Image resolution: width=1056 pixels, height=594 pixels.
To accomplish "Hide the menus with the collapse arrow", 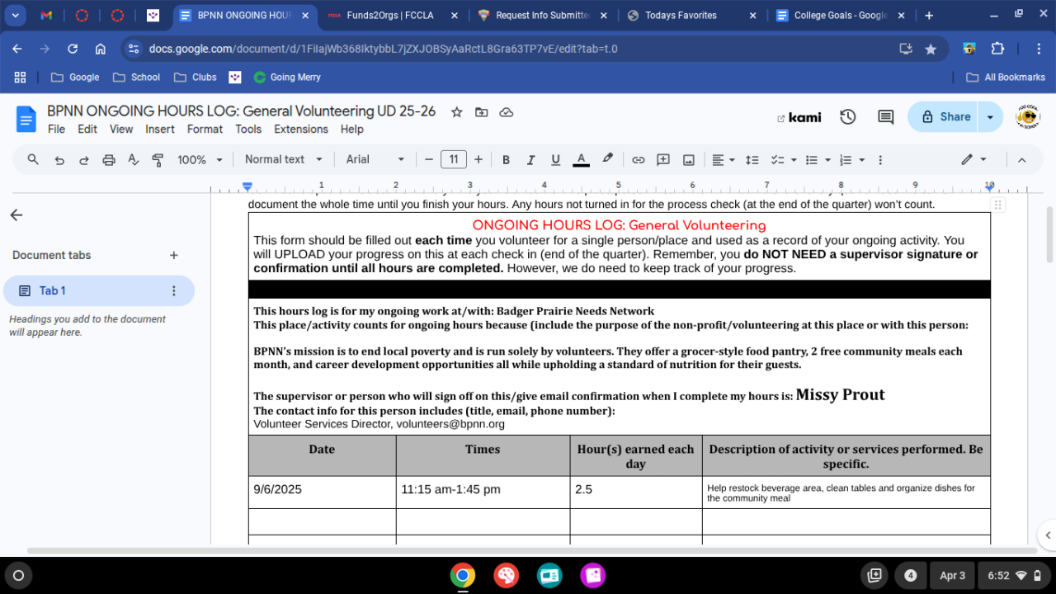I will coord(1021,160).
